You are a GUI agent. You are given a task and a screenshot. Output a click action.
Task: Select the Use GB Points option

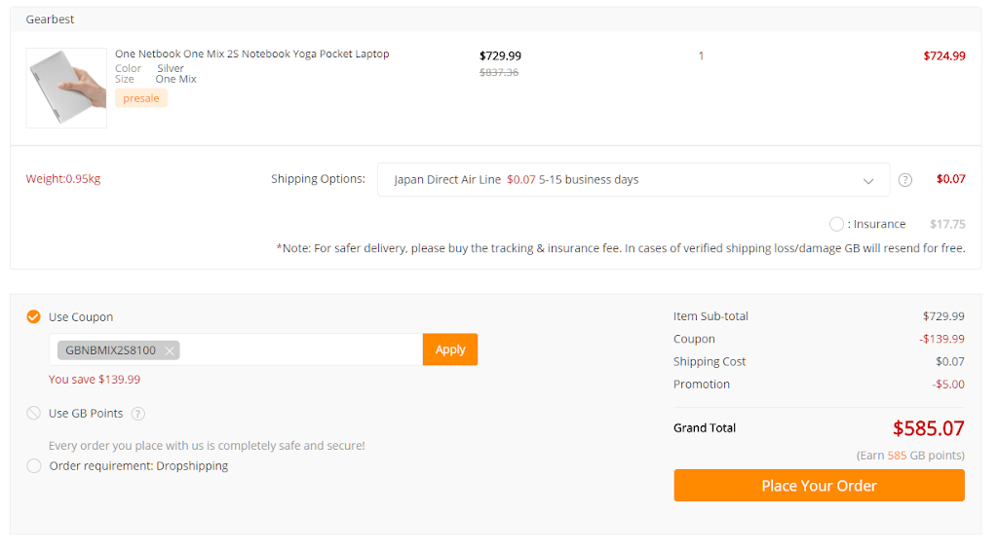(x=34, y=414)
